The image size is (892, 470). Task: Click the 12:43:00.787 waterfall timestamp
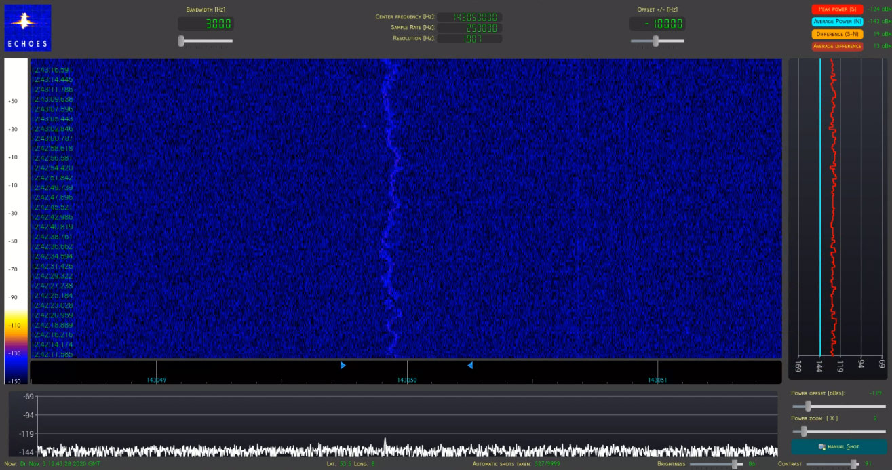click(52, 138)
